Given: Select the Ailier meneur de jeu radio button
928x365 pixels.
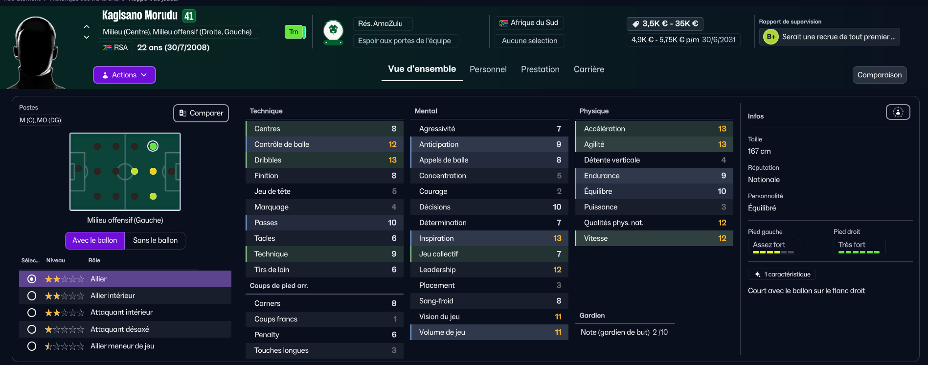Looking at the screenshot, I should pyautogui.click(x=32, y=346).
